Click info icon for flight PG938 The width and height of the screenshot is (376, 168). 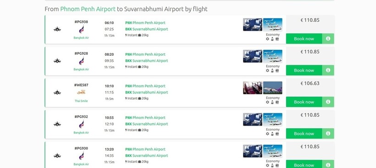[x=328, y=39]
